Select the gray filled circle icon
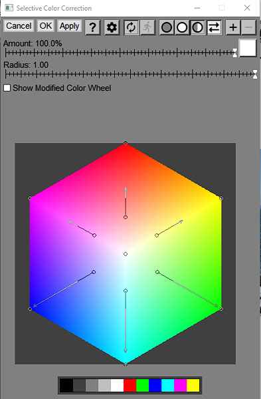 pos(167,27)
